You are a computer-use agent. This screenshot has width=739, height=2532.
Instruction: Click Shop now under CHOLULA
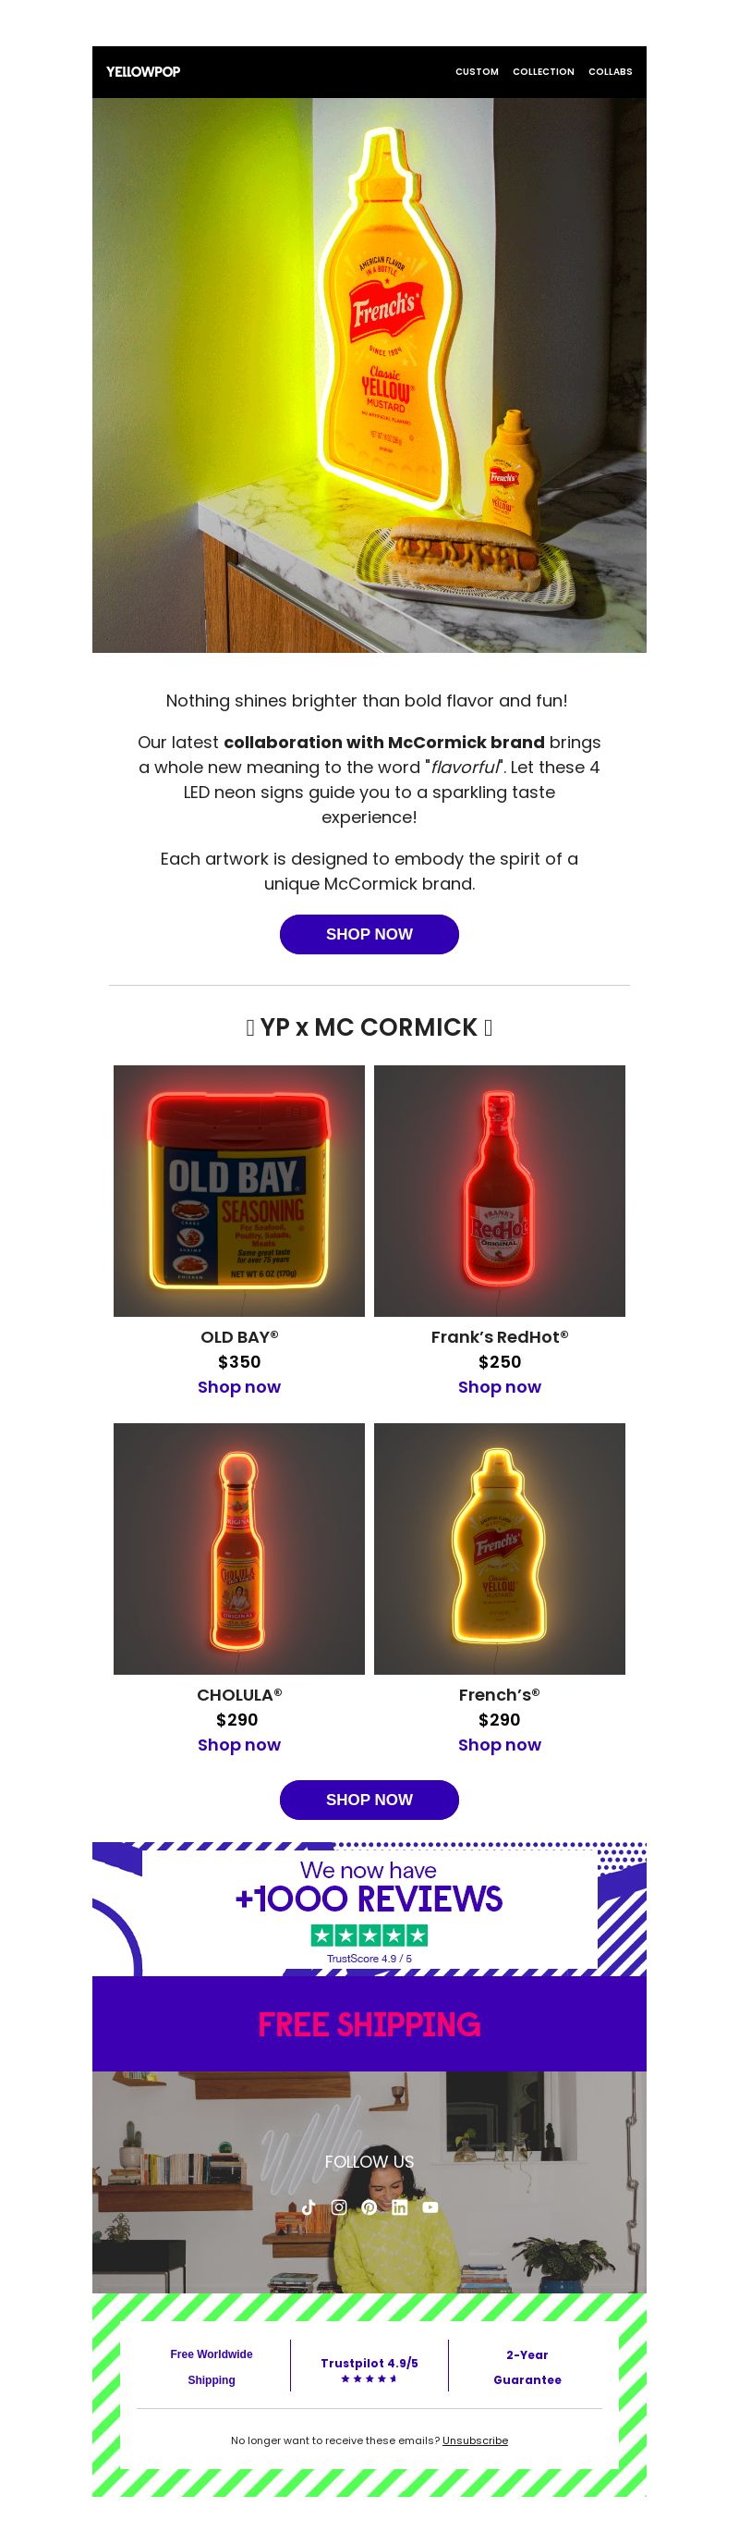pos(238,1745)
